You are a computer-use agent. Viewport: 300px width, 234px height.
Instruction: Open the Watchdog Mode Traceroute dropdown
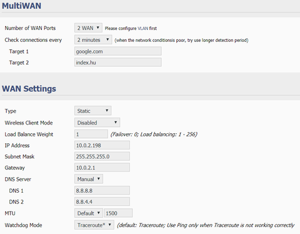click(x=94, y=225)
